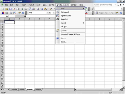The height and width of the screenshot is (94, 125).
Task: Click the Paste clipboard icon
Action: click(45, 9)
